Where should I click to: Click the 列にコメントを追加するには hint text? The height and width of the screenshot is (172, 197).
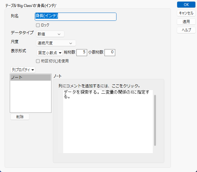99,86
